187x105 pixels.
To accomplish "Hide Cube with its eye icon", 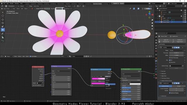I will (x=183, y=18).
